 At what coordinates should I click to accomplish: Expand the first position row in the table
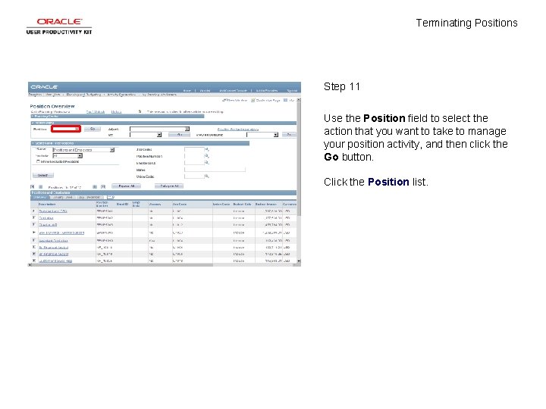(x=34, y=211)
